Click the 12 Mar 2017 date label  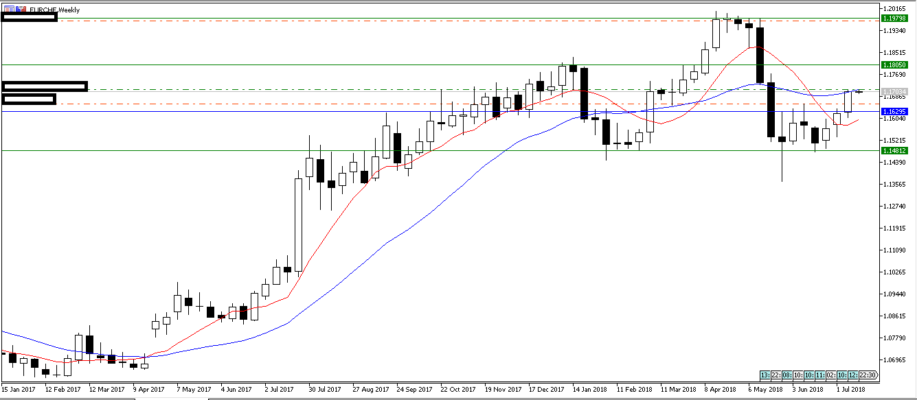106,390
